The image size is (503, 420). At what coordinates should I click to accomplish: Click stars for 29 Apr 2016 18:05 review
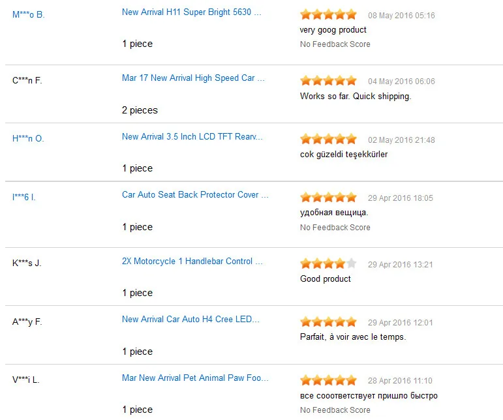tap(329, 197)
